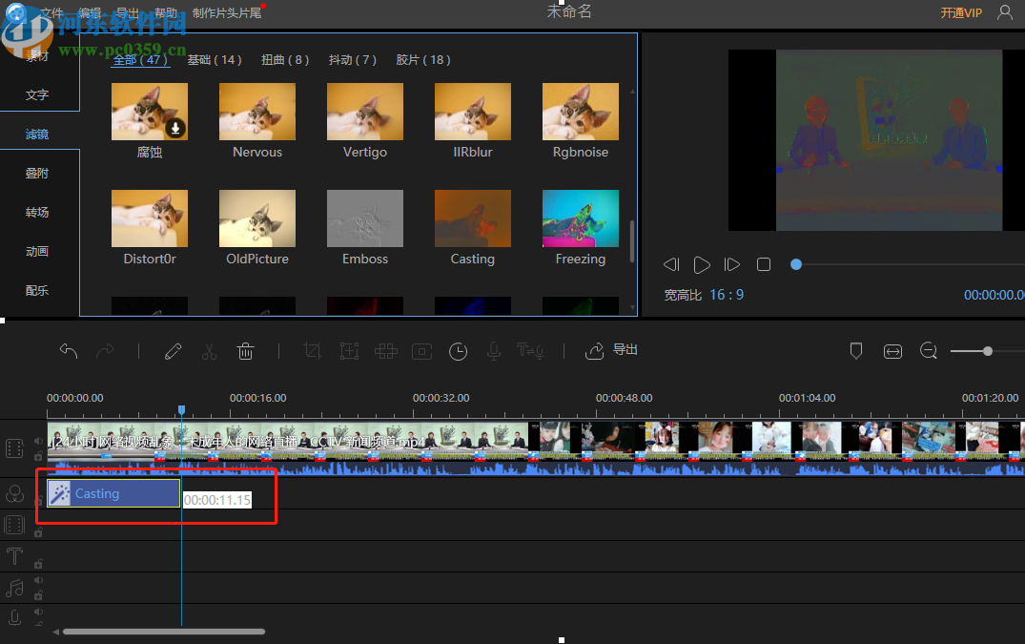Open the user account profile icon

[x=1005, y=12]
